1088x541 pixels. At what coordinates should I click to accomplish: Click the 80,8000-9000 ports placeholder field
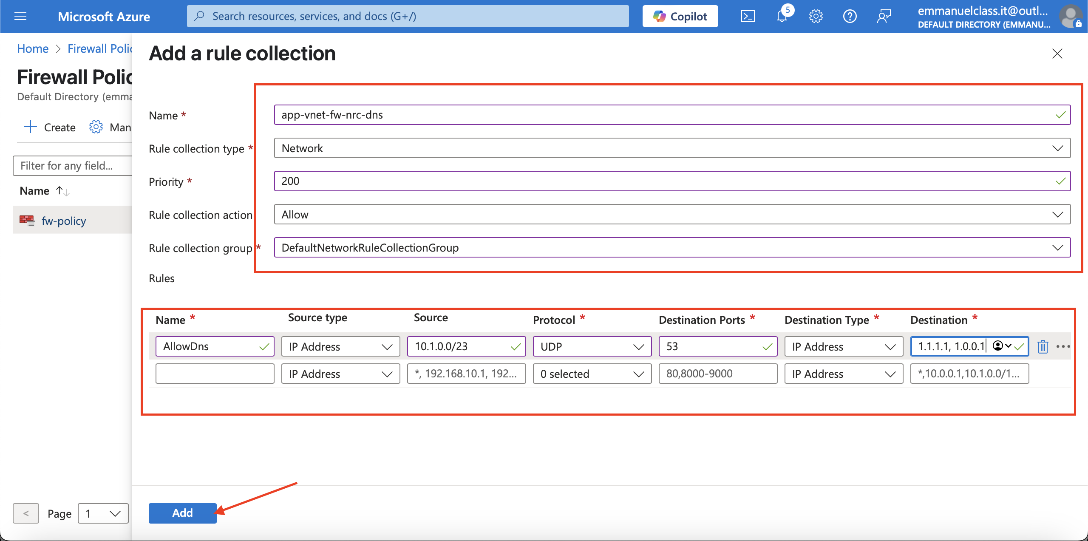(x=718, y=374)
